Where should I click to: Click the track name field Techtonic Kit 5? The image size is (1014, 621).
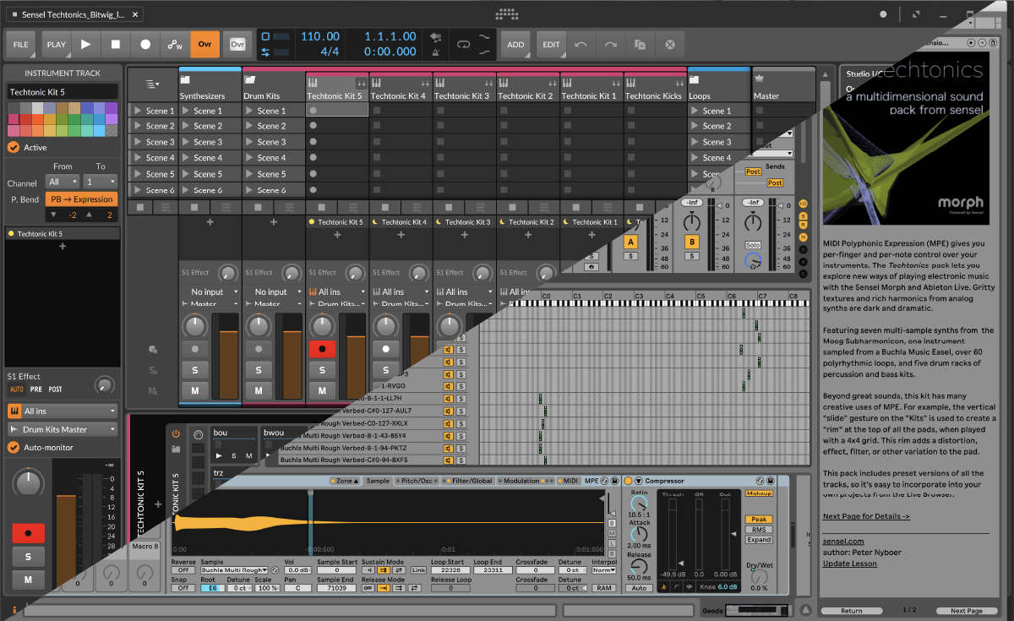tap(63, 92)
